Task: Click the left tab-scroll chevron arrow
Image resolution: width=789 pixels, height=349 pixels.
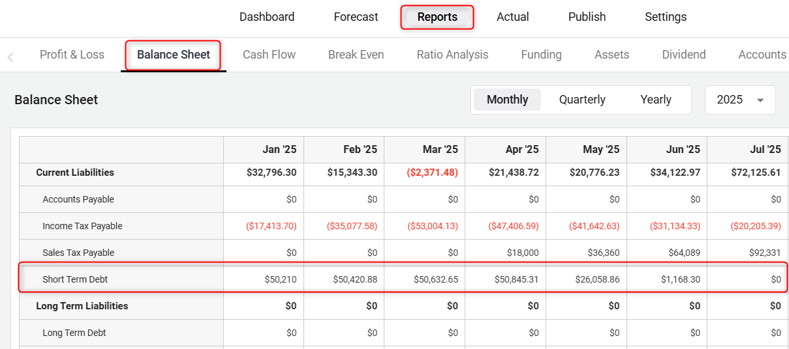Action: coord(10,57)
